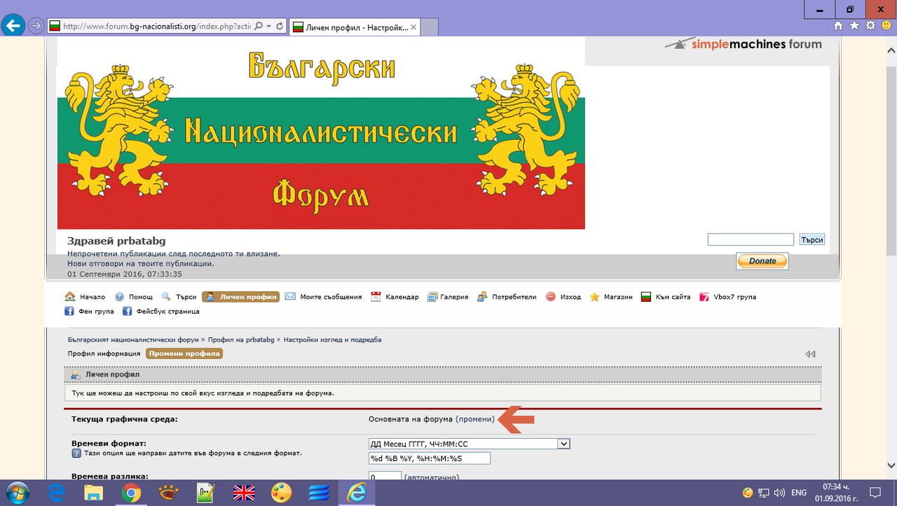Click the volume speaker tray icon

coord(779,493)
